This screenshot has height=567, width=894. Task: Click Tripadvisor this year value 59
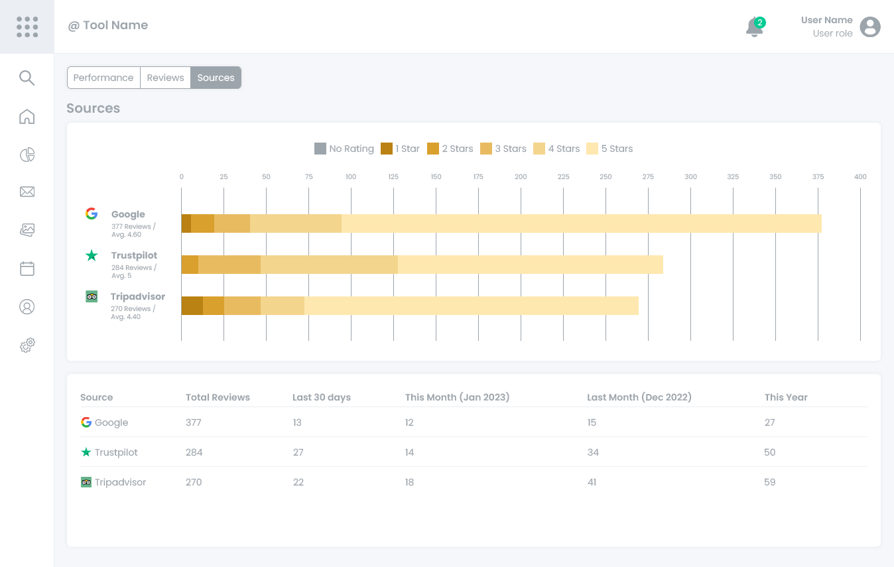(770, 482)
